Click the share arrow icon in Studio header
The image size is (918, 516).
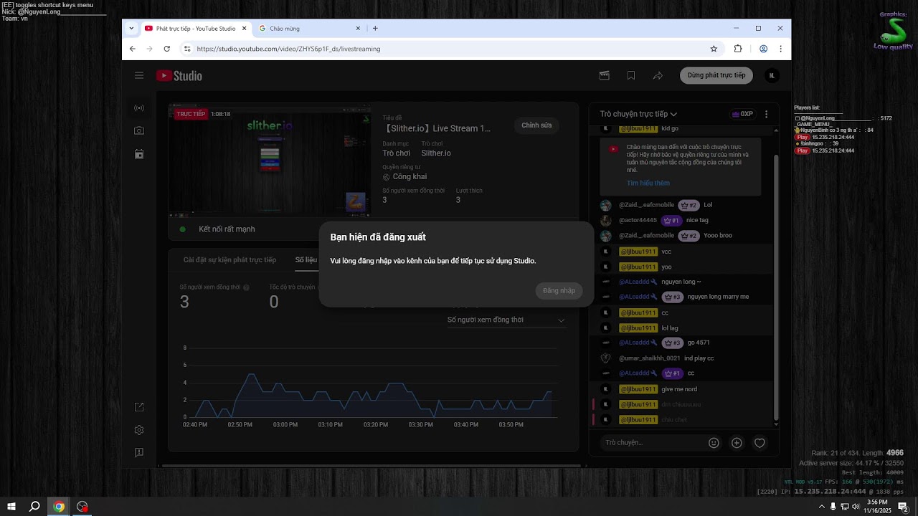[658, 75]
